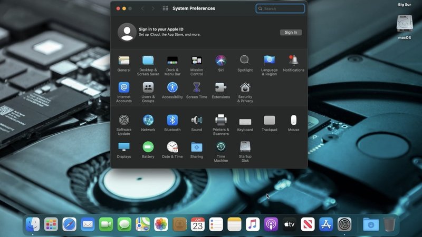This screenshot has width=422, height=237.
Task: Open Calendar from the Dock
Action: [198, 224]
